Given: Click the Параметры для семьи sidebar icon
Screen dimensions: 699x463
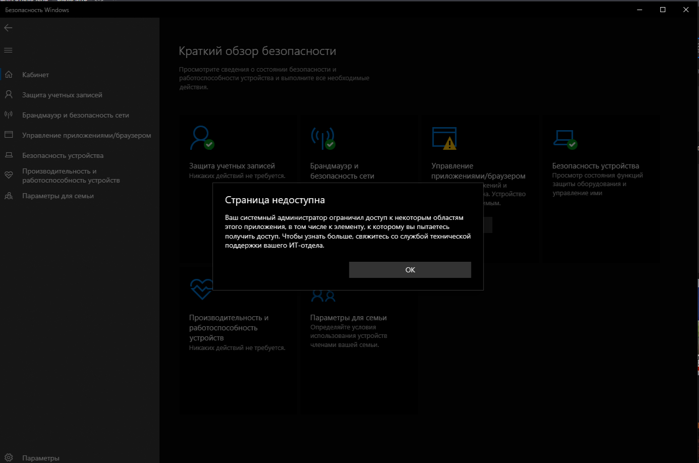Looking at the screenshot, I should (9, 196).
